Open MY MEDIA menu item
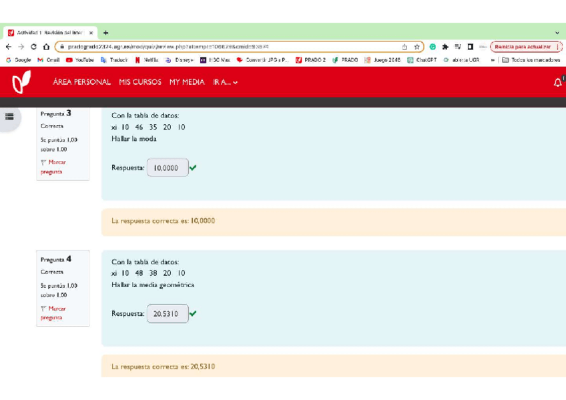Viewport: 566px width, 400px height. tap(187, 82)
